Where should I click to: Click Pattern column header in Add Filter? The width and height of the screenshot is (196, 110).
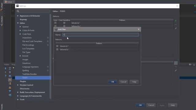tap(99, 43)
